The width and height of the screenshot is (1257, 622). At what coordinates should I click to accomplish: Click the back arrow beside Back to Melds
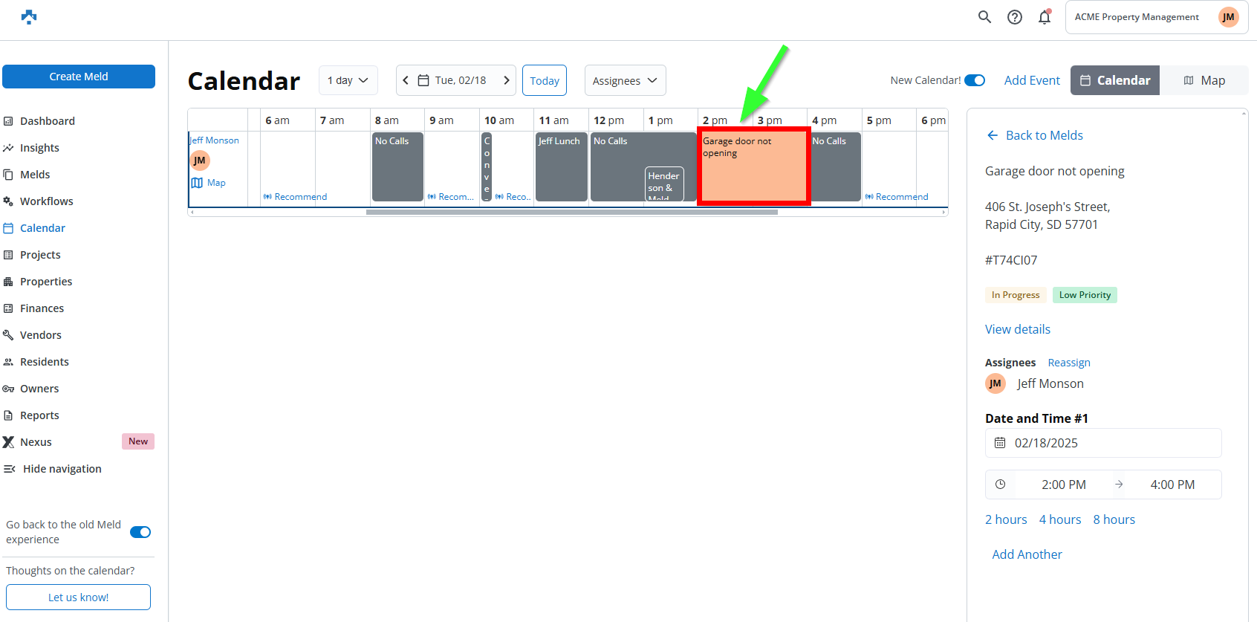(x=993, y=135)
